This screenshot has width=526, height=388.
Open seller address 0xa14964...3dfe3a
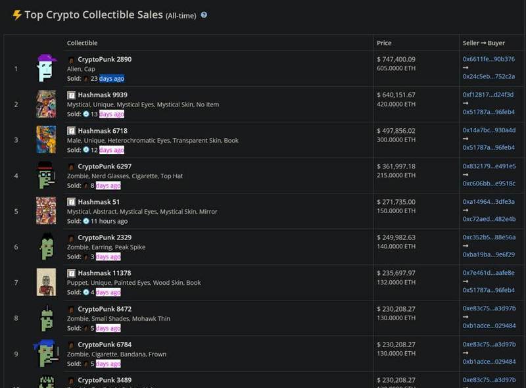tap(489, 202)
